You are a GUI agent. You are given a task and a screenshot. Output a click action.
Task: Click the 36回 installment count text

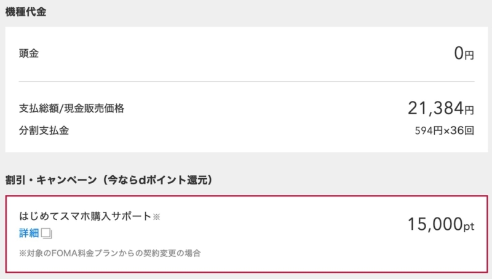tap(462, 130)
